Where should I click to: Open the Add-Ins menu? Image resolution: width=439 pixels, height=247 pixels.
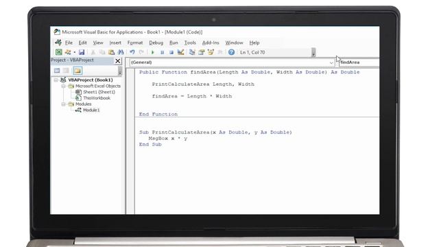coord(211,43)
